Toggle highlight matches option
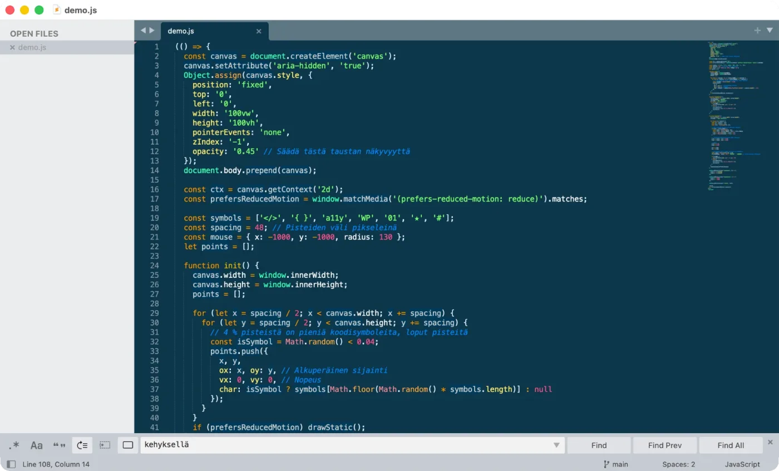The height and width of the screenshot is (471, 779). coord(128,445)
